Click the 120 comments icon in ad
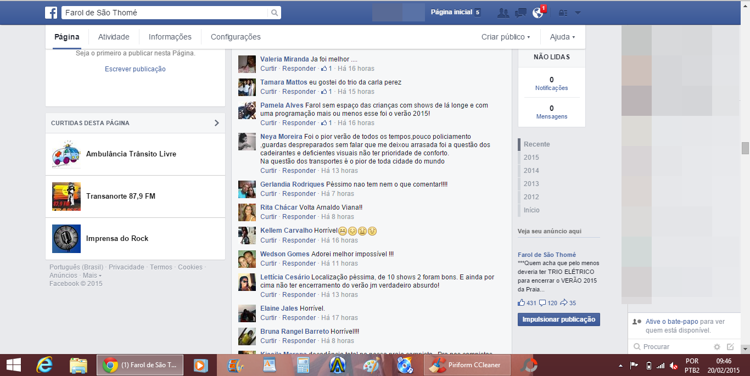The height and width of the screenshot is (376, 750). pos(542,303)
